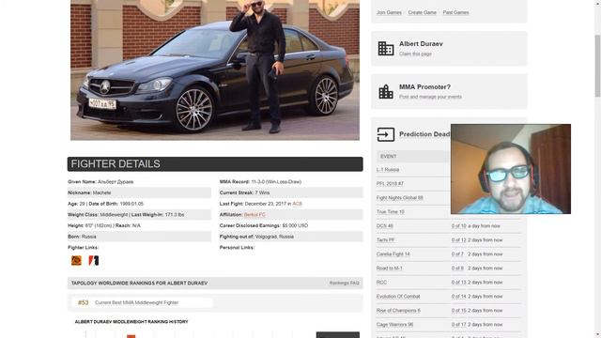Click the Career Disclosed Earnings value
Screen dimensions: 601x338
[x=295, y=225]
